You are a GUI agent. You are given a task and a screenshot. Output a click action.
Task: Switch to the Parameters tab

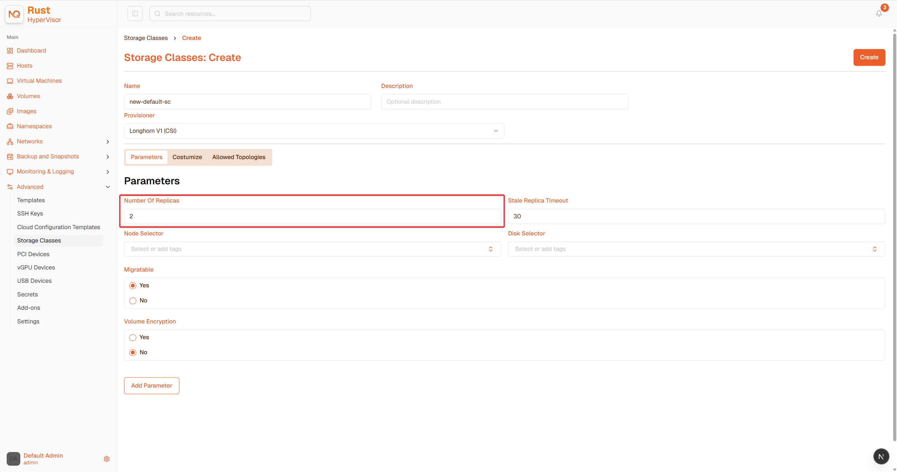point(146,157)
